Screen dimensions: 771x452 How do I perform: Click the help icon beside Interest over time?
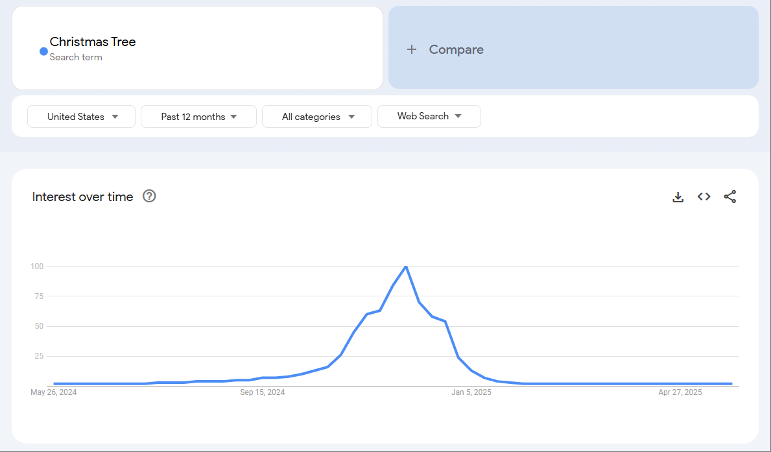(149, 196)
